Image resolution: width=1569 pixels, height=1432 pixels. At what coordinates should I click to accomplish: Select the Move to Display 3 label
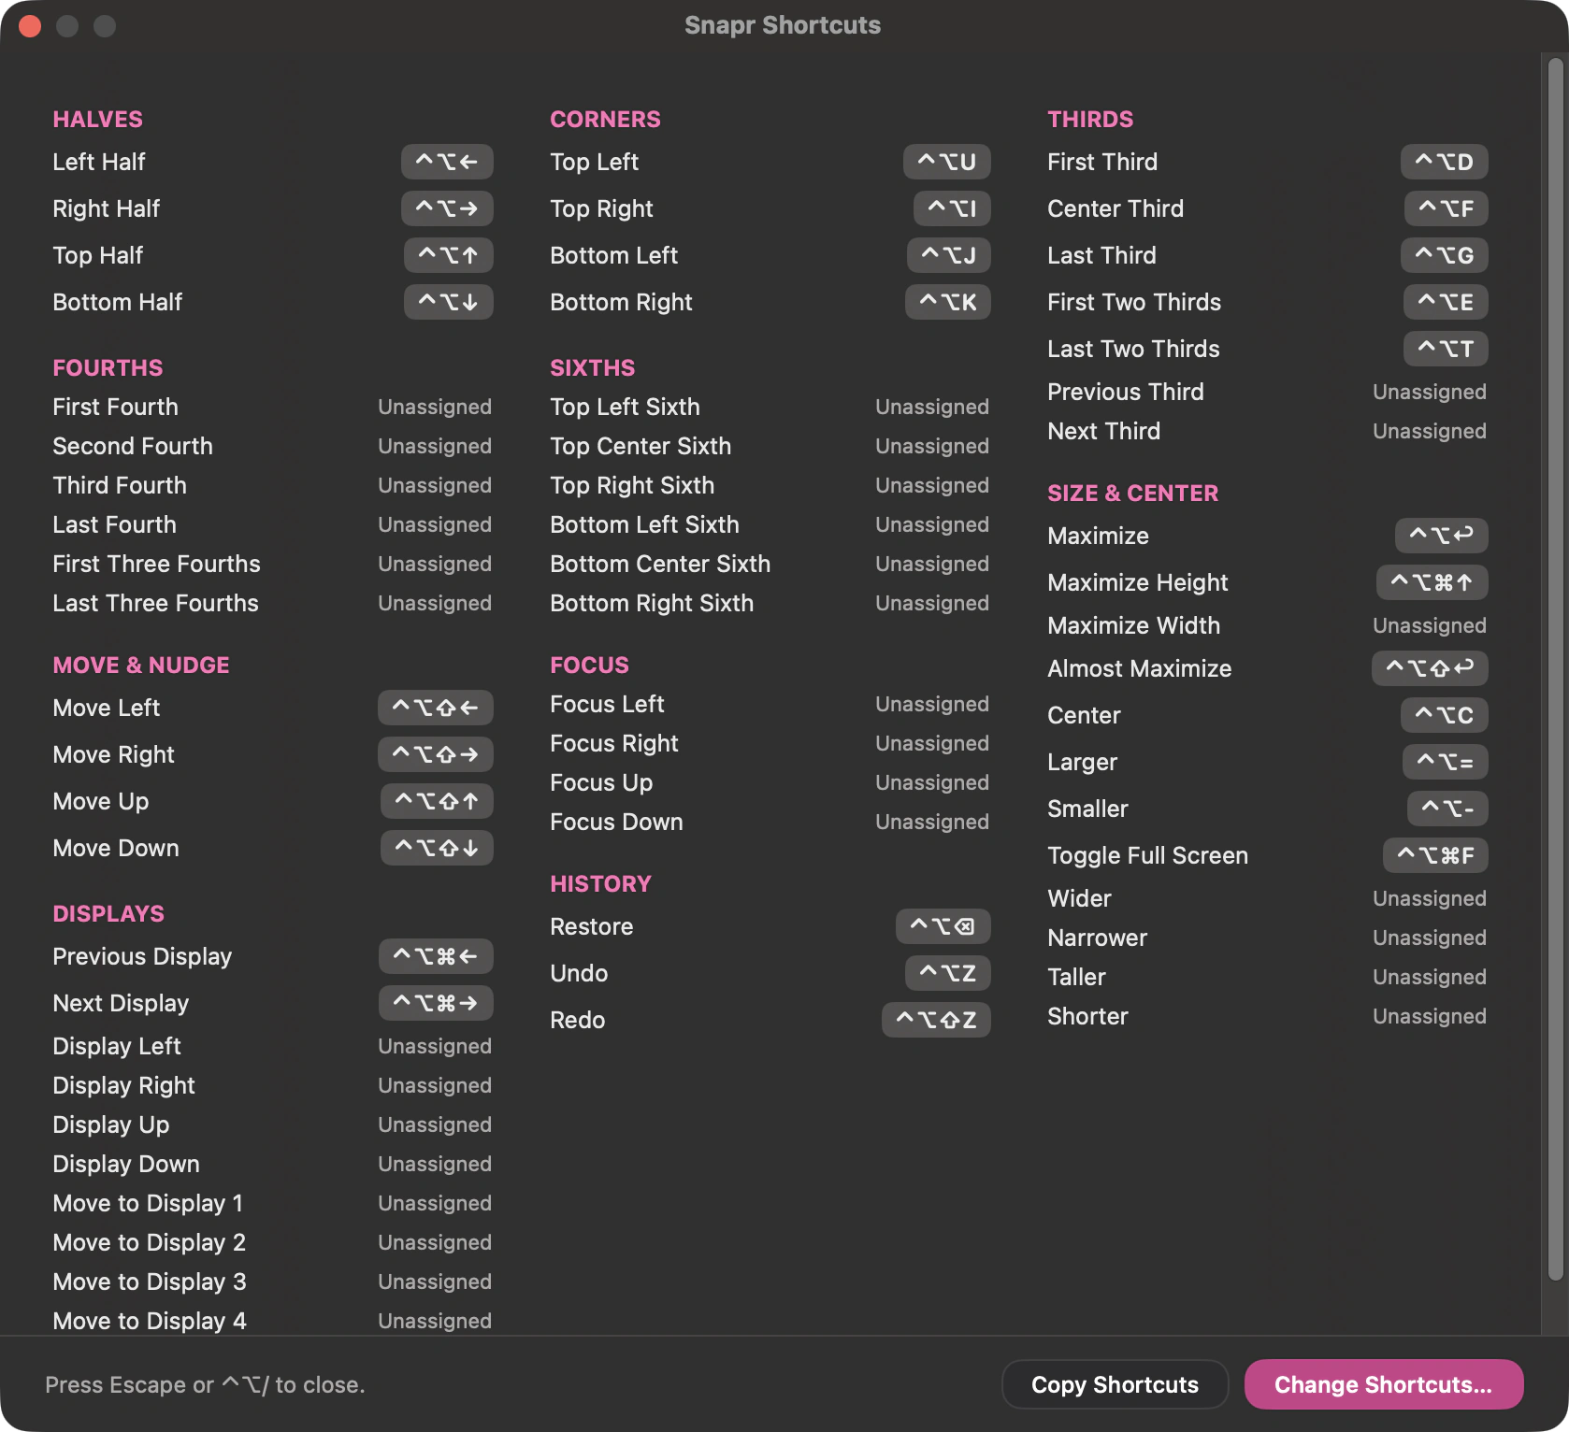pyautogui.click(x=150, y=1282)
